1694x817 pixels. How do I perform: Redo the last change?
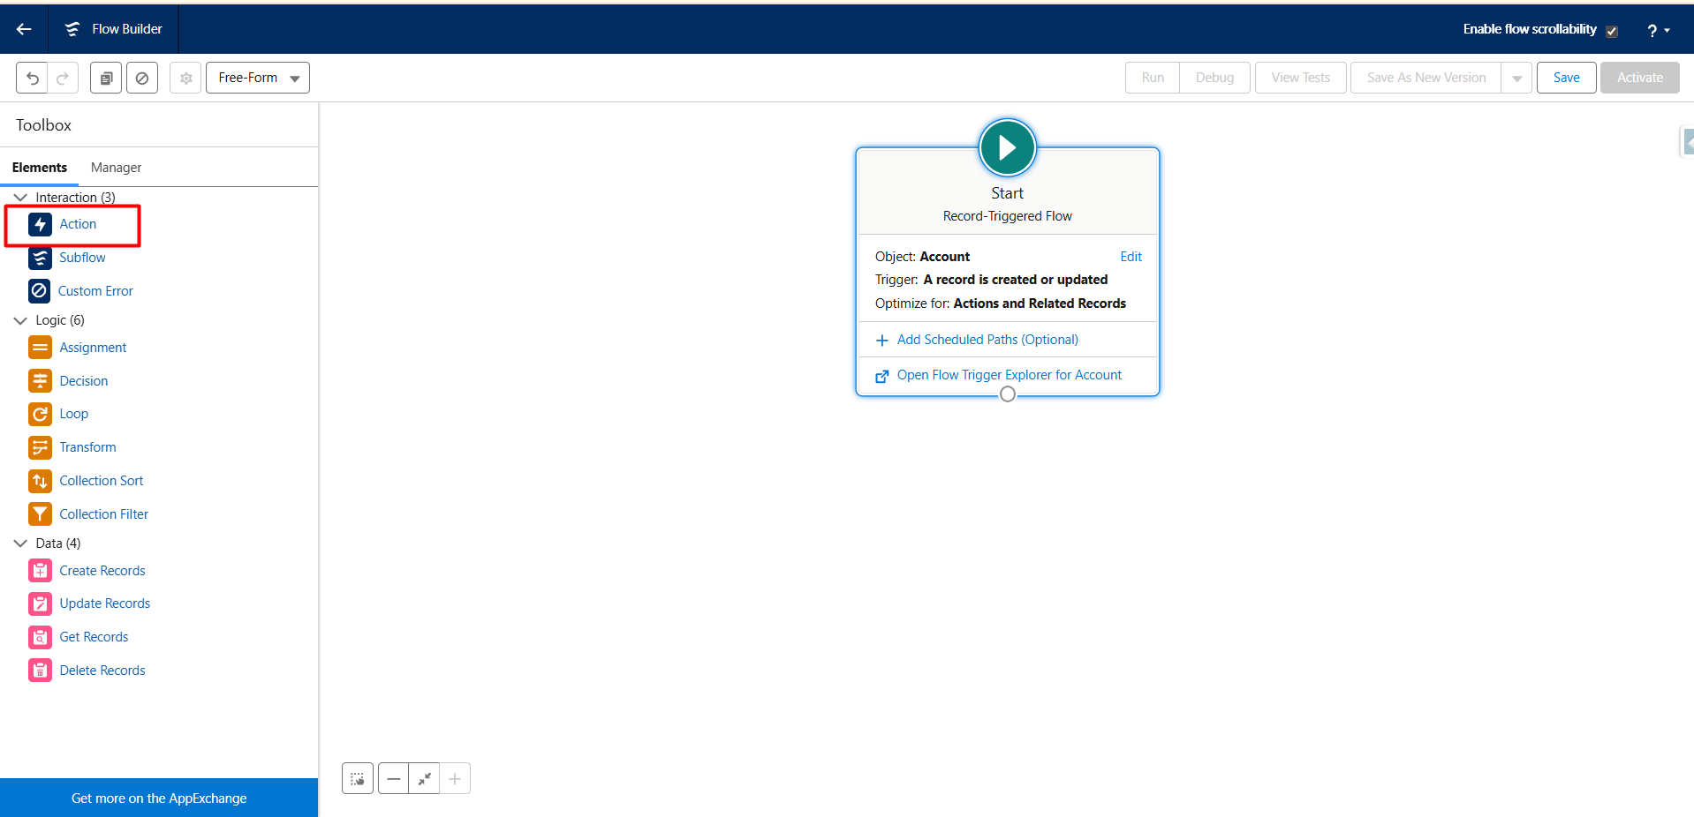pyautogui.click(x=63, y=78)
